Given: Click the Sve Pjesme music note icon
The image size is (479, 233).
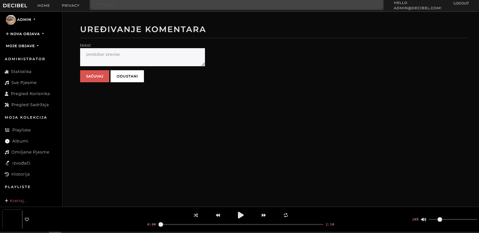Looking at the screenshot, I should (x=7, y=83).
